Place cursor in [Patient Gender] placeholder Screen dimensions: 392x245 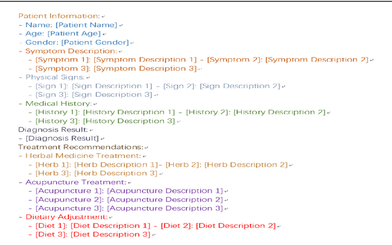tap(99, 42)
